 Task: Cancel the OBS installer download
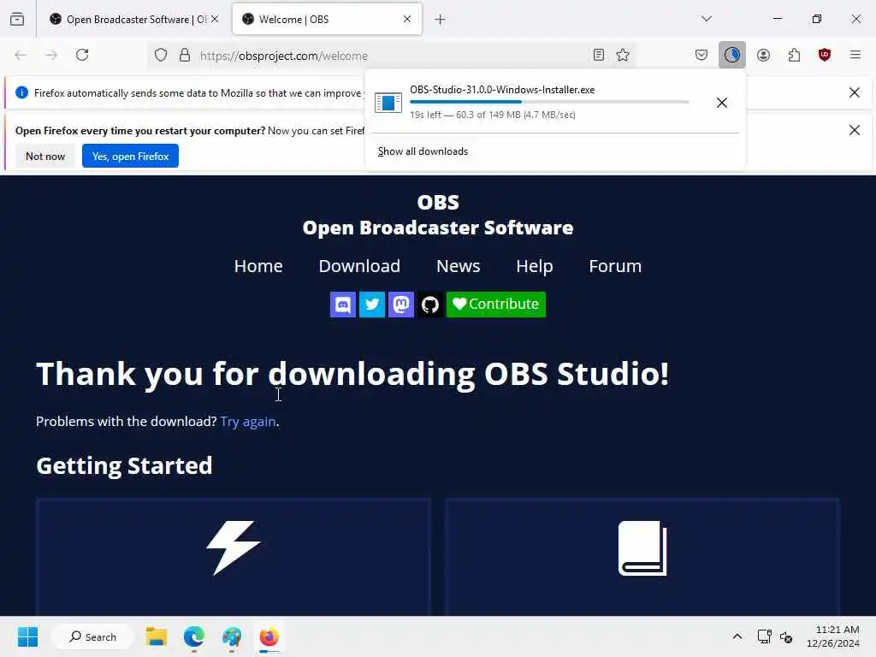[x=722, y=103]
